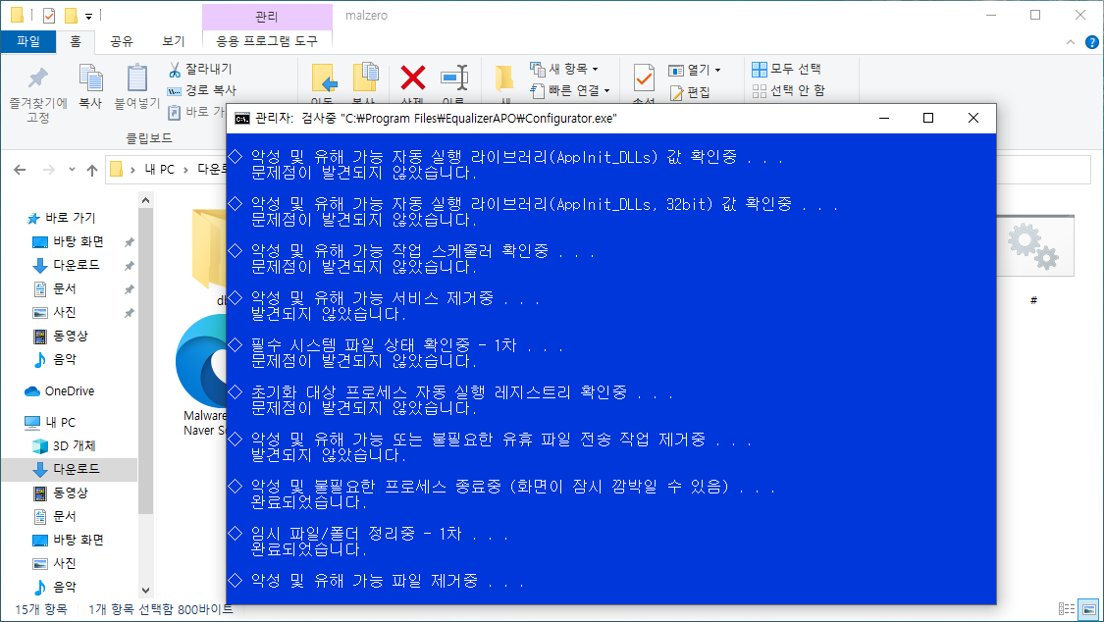
Task: Switch to the 공유 ribbon tab
Action: [122, 41]
